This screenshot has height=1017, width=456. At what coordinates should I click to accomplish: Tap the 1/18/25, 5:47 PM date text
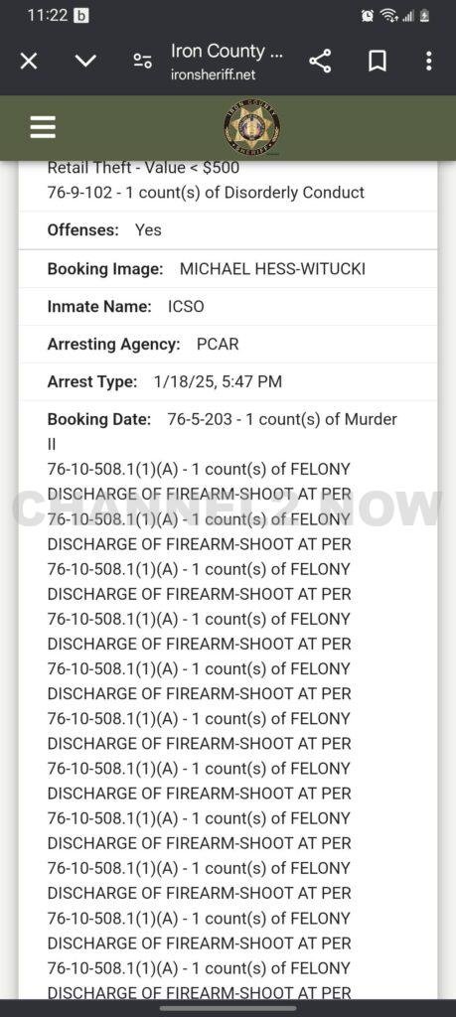point(218,381)
